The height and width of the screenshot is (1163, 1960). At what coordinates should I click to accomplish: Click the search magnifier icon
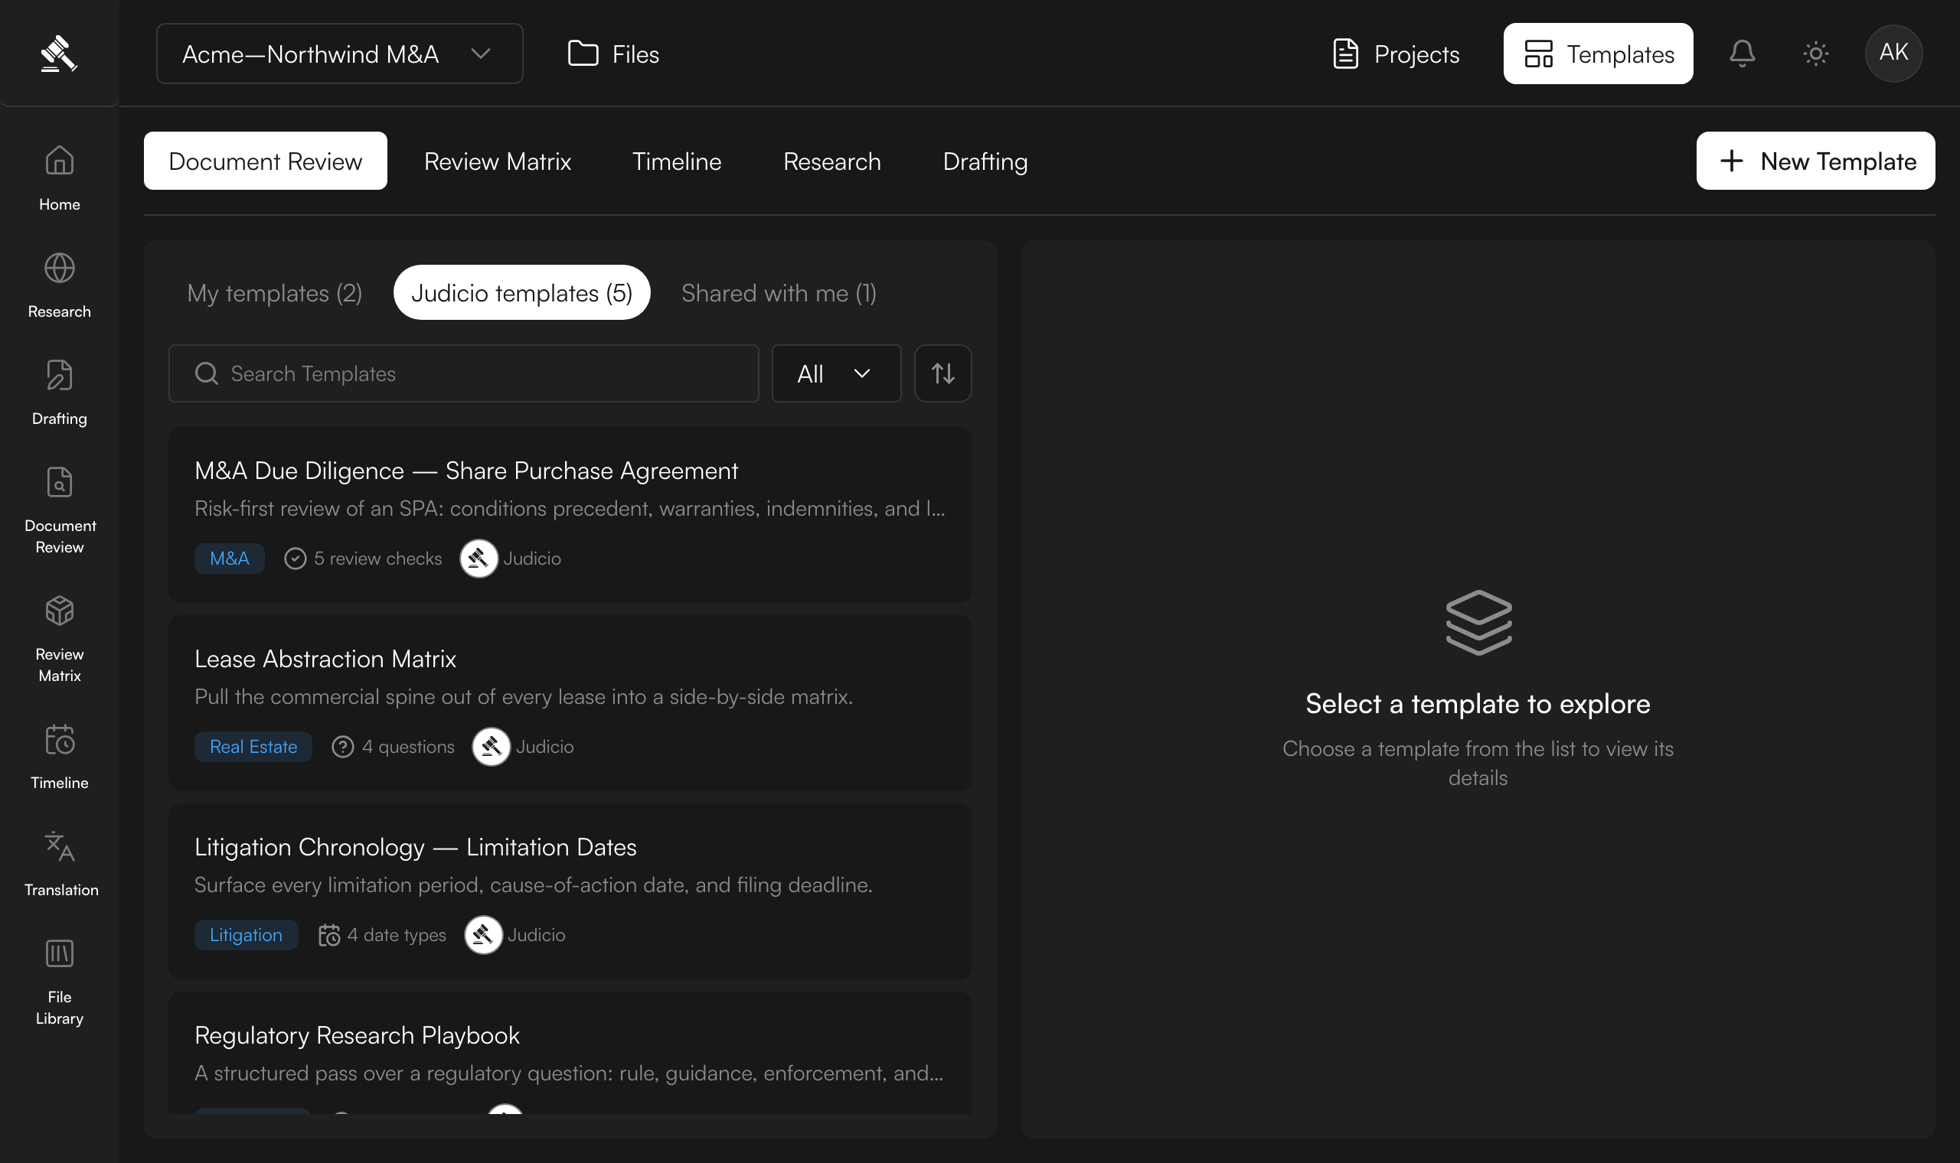pyautogui.click(x=206, y=374)
